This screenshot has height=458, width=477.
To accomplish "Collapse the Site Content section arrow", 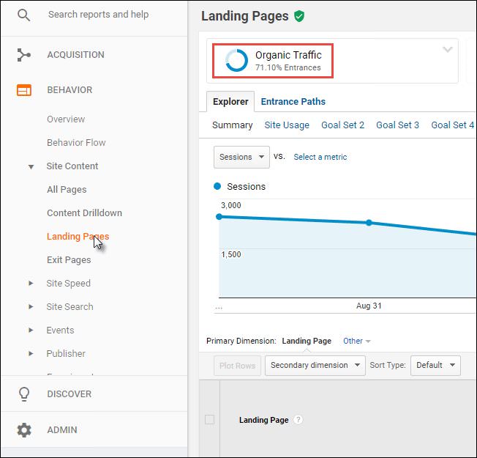I will coord(31,166).
